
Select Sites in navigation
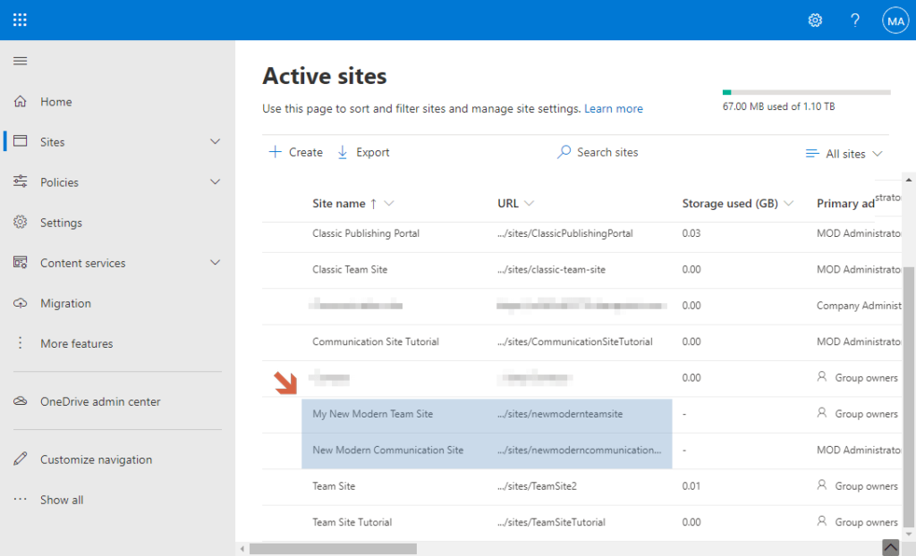[x=53, y=142]
